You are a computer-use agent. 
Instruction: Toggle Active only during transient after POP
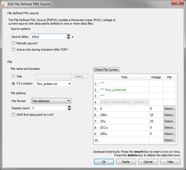[14, 50]
